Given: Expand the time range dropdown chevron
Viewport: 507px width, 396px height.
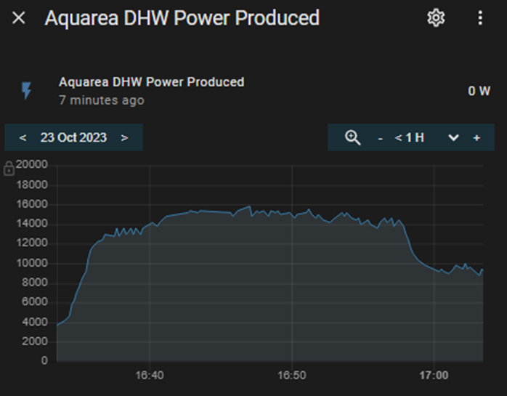Looking at the screenshot, I should tap(453, 138).
